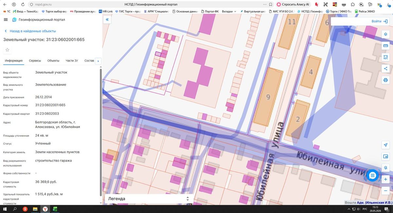The width and height of the screenshot is (393, 213).
Task: Print the map
Action: 385,80
